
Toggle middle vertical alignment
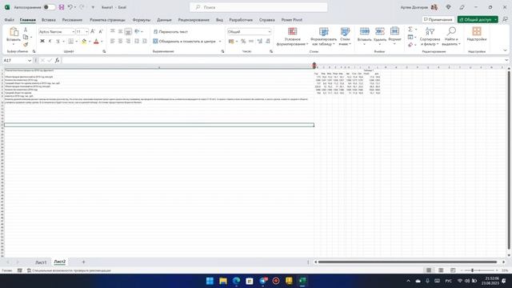click(x=121, y=31)
